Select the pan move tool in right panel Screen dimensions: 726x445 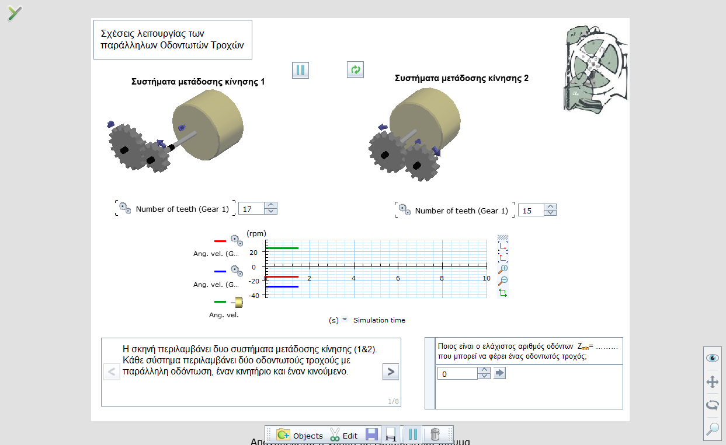coord(713,382)
